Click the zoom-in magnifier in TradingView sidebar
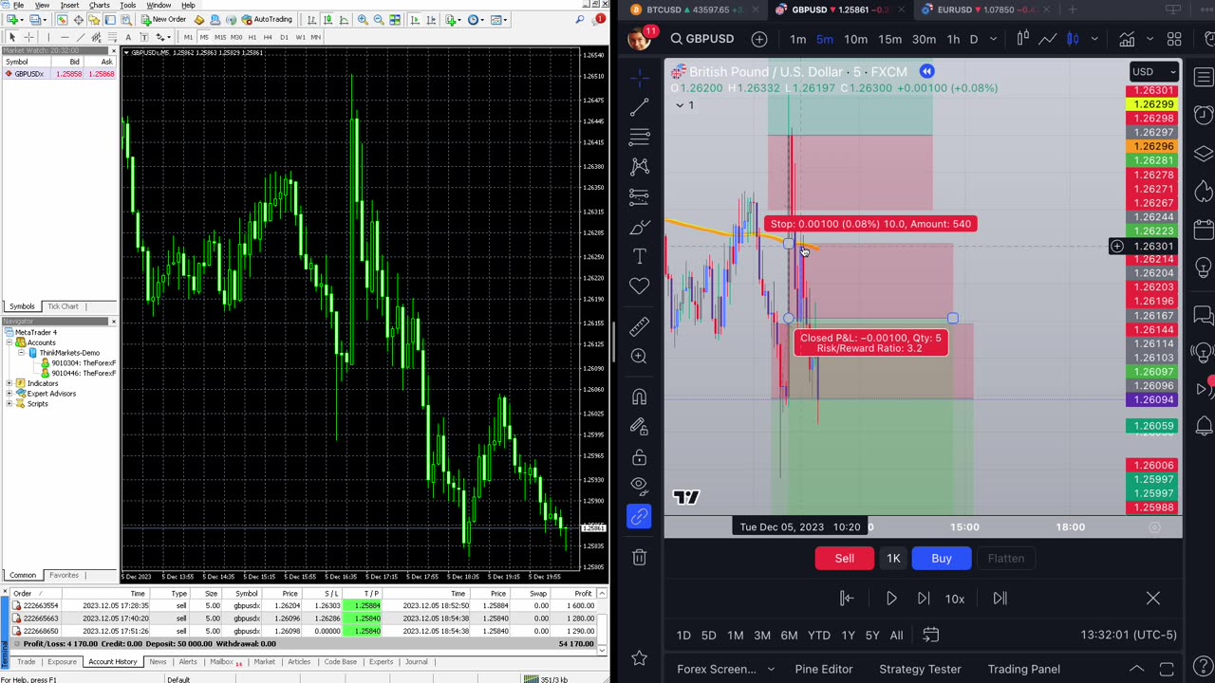 click(x=639, y=357)
